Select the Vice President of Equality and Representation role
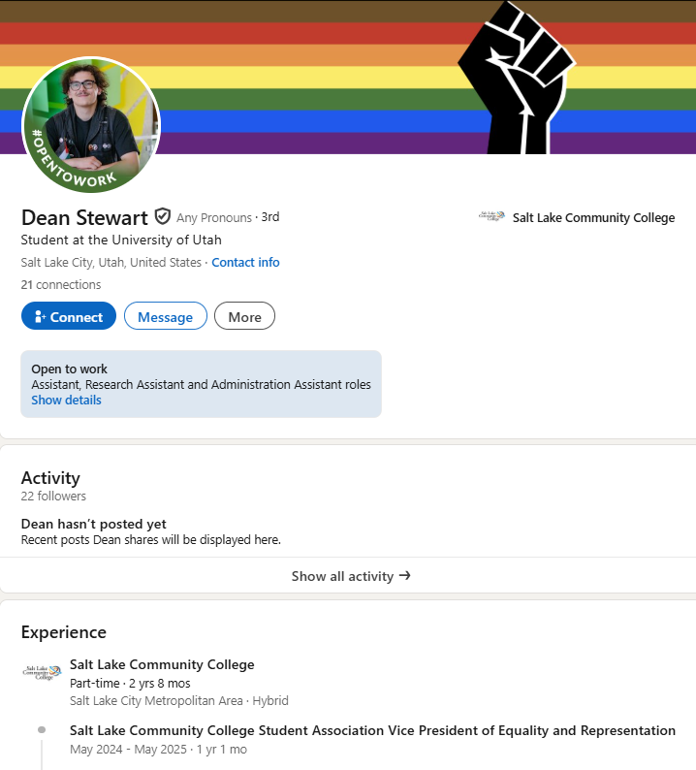The width and height of the screenshot is (696, 770). pos(372,730)
